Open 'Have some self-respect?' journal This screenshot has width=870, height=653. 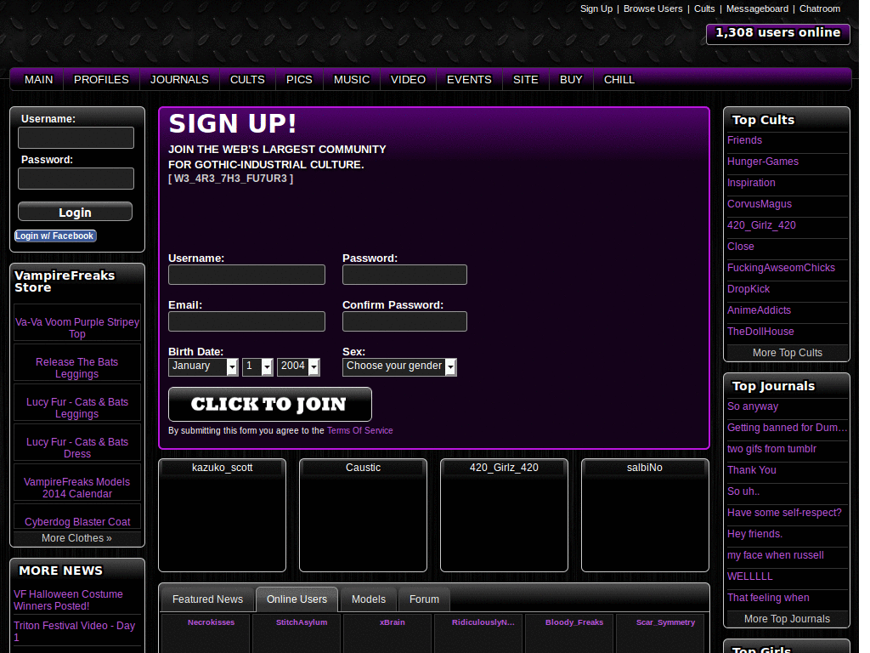784,513
